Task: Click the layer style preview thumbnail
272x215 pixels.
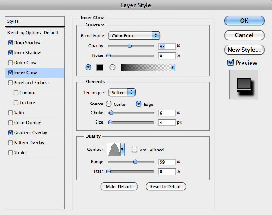Action: tap(244, 85)
